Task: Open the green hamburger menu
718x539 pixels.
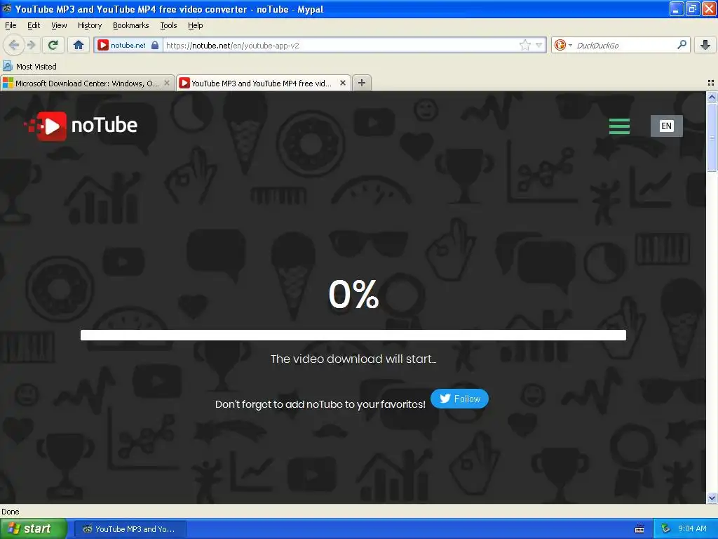Action: [619, 126]
